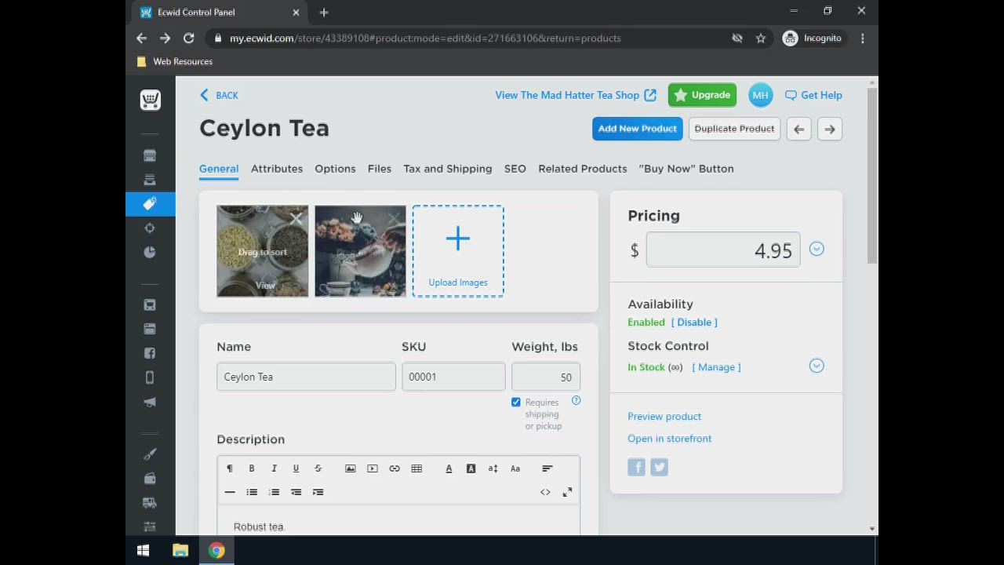Screen dimensions: 1004x565
Task: Open help tooltip for shipping requirement
Action: [576, 400]
